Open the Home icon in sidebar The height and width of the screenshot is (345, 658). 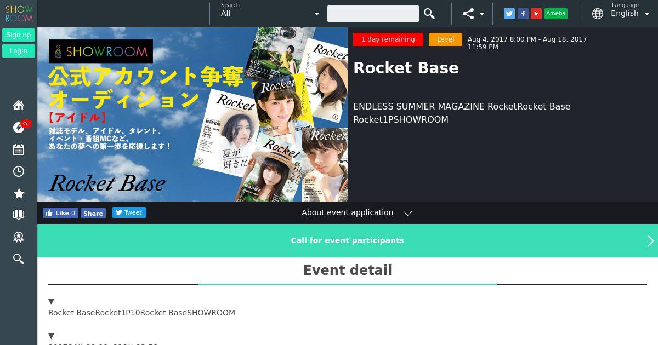[19, 105]
